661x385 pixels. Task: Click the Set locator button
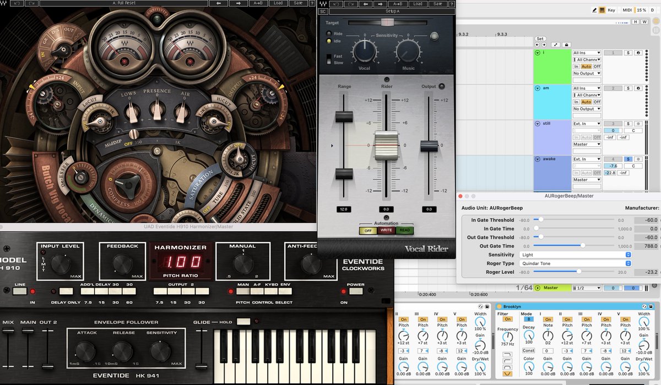click(x=540, y=38)
